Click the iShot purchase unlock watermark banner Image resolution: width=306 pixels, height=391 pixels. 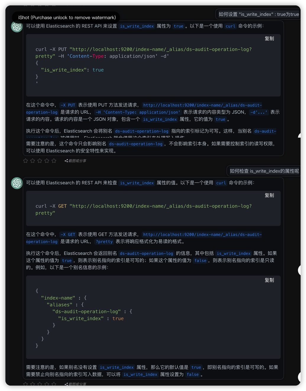[67, 17]
